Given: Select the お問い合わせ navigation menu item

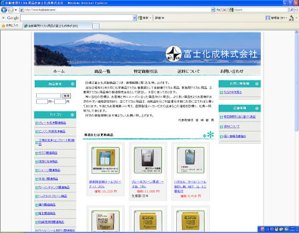Looking at the screenshot, I should pyautogui.click(x=232, y=71).
